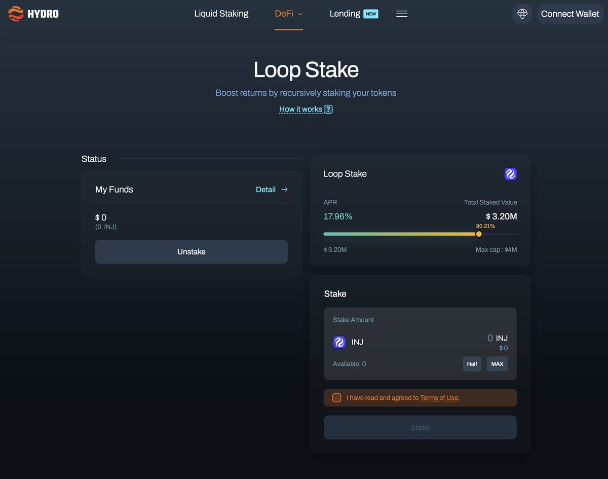Screen dimensions: 608x479
Task: Expand the DeFi dropdown chevron
Action: pyautogui.click(x=300, y=14)
